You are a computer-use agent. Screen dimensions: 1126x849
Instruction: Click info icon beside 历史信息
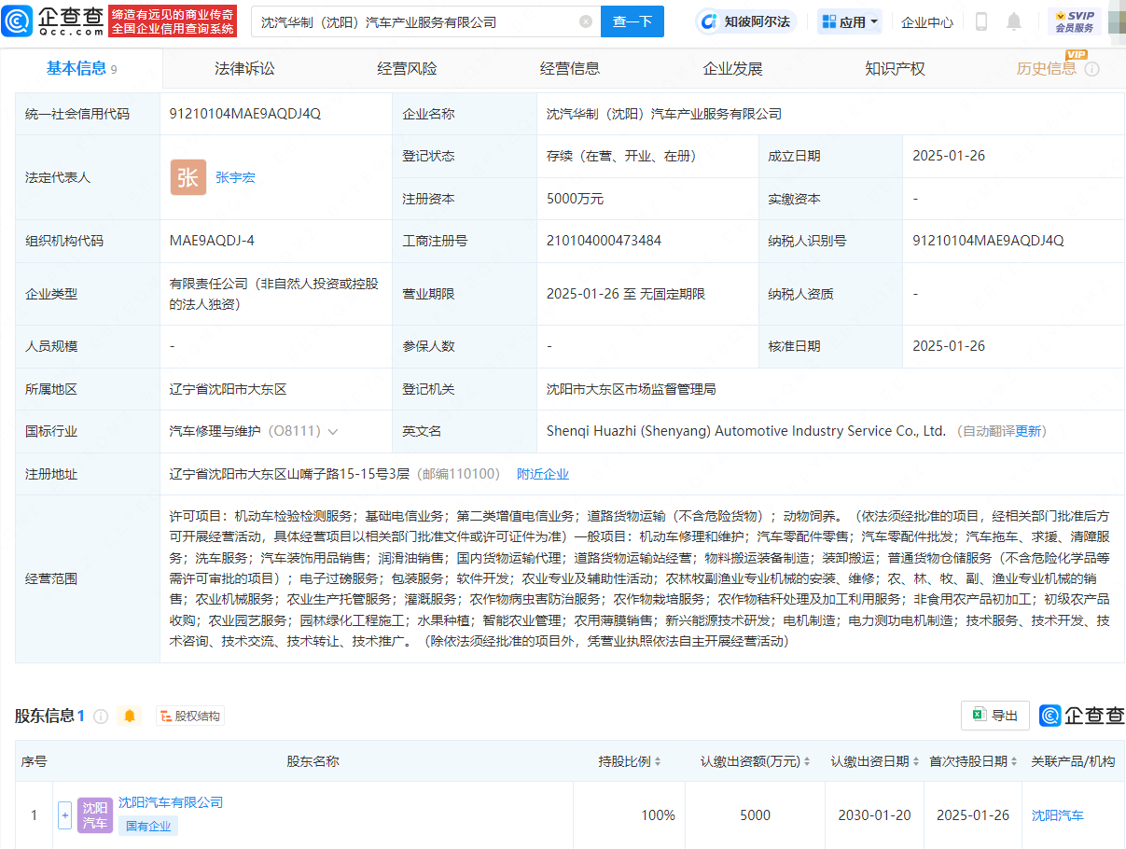pyautogui.click(x=1092, y=69)
